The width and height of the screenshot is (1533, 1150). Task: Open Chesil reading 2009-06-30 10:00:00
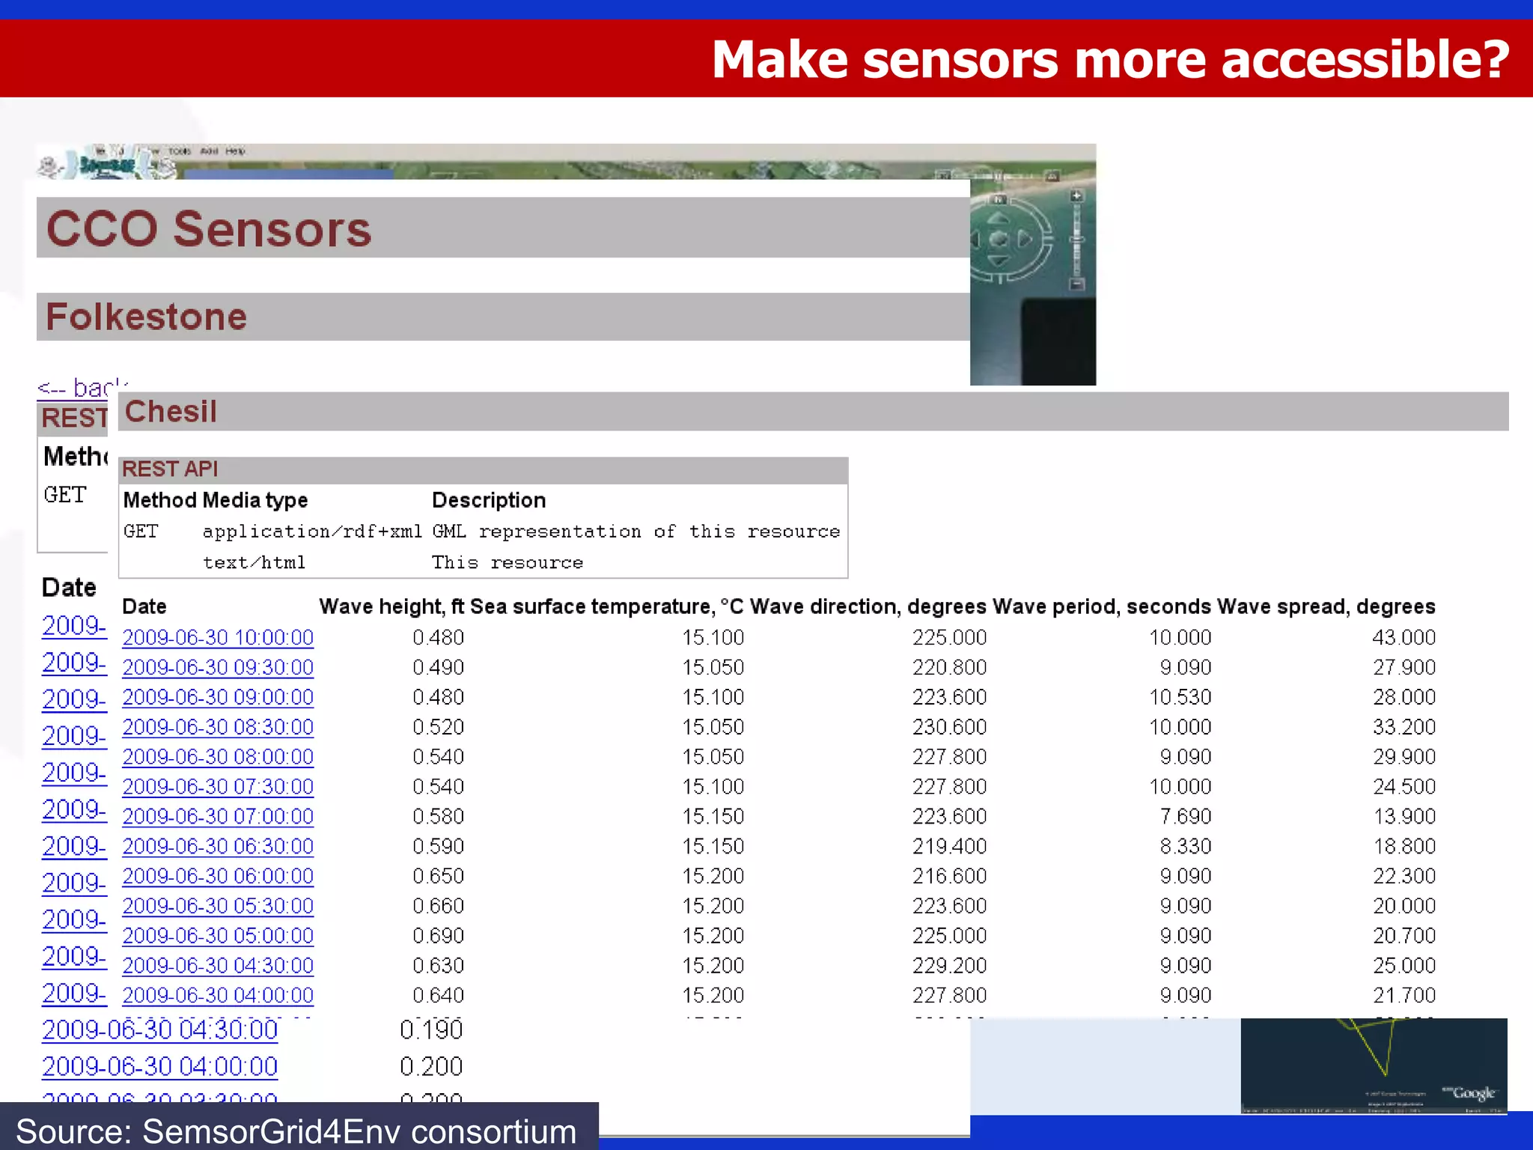pyautogui.click(x=218, y=637)
